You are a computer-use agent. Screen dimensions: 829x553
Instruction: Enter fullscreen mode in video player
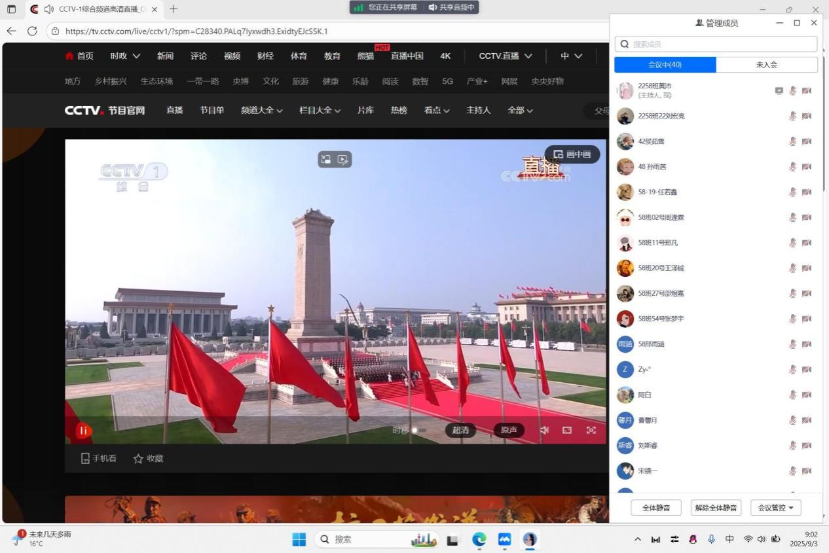(591, 430)
